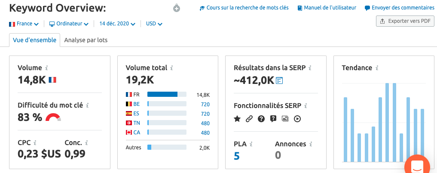Open the orange chat widget bubble

[417, 166]
